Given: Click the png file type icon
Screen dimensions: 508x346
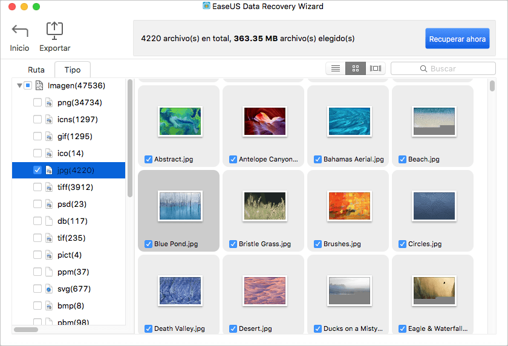Looking at the screenshot, I should pos(50,103).
